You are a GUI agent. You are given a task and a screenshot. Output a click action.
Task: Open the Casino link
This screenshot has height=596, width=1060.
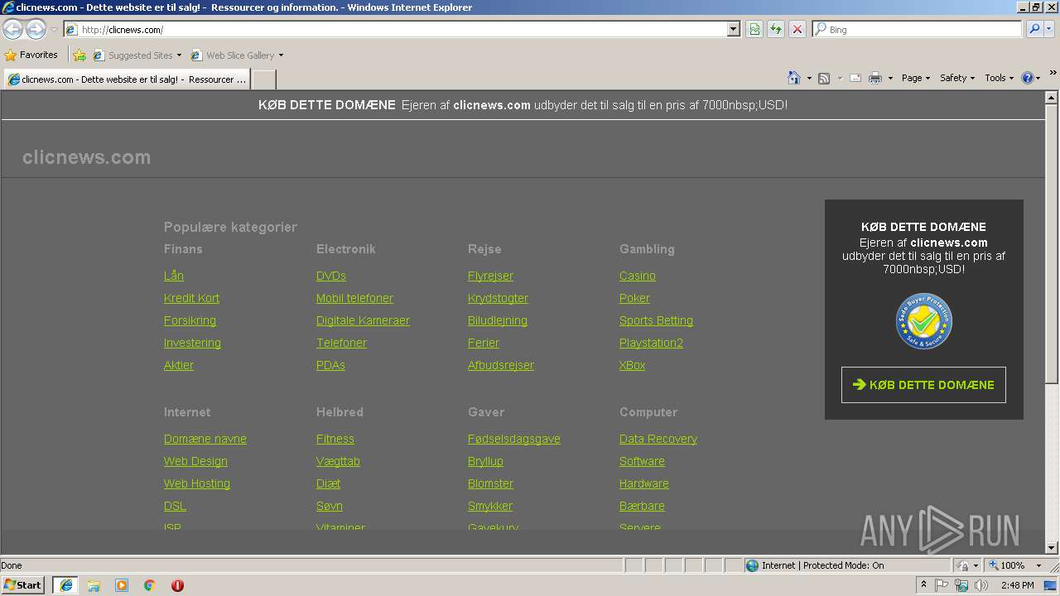(x=637, y=276)
